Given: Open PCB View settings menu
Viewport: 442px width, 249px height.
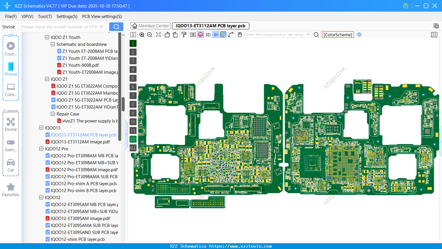Looking at the screenshot, I should [102, 17].
